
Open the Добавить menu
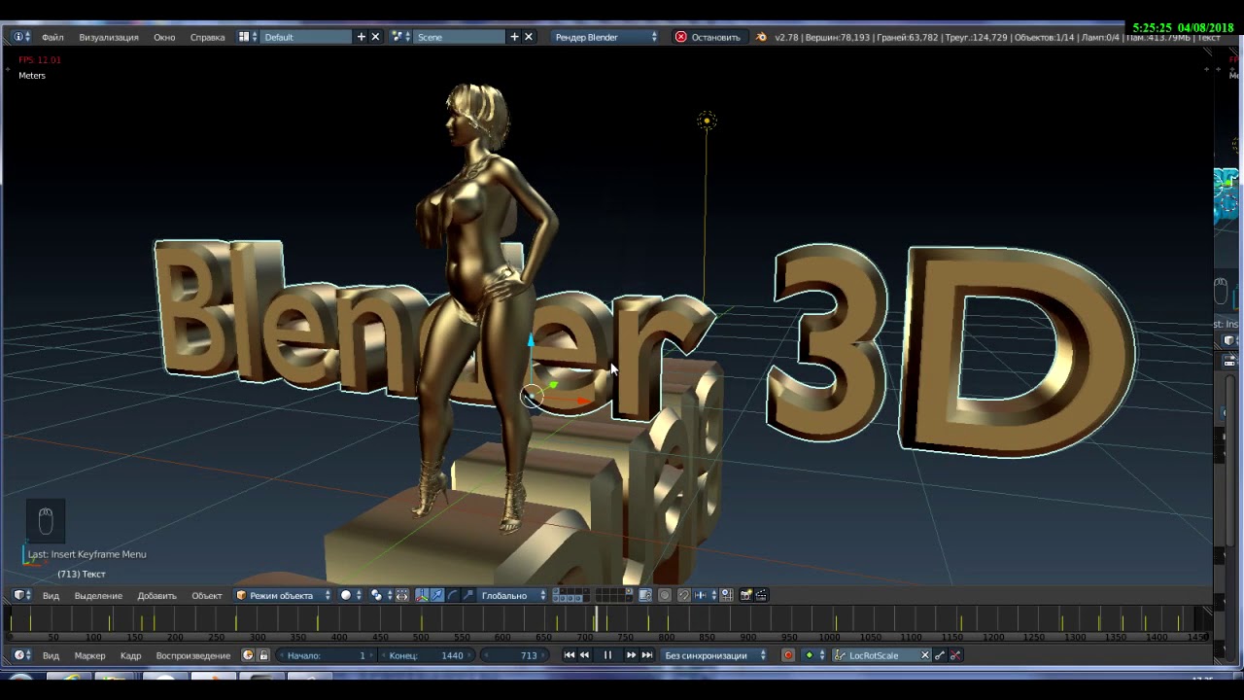click(156, 596)
